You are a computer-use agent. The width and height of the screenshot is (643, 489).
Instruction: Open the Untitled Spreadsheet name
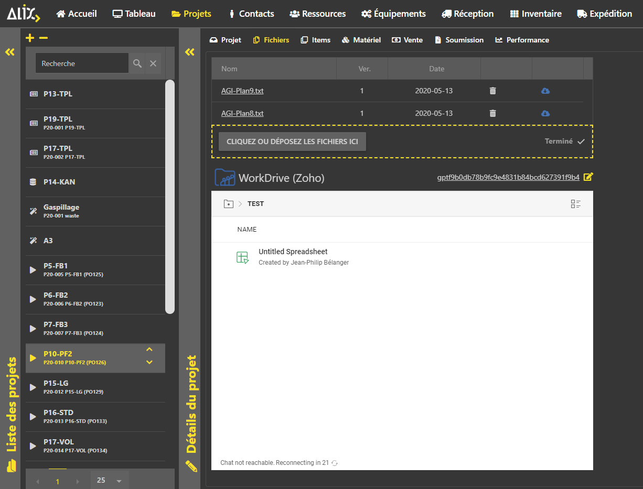[293, 252]
